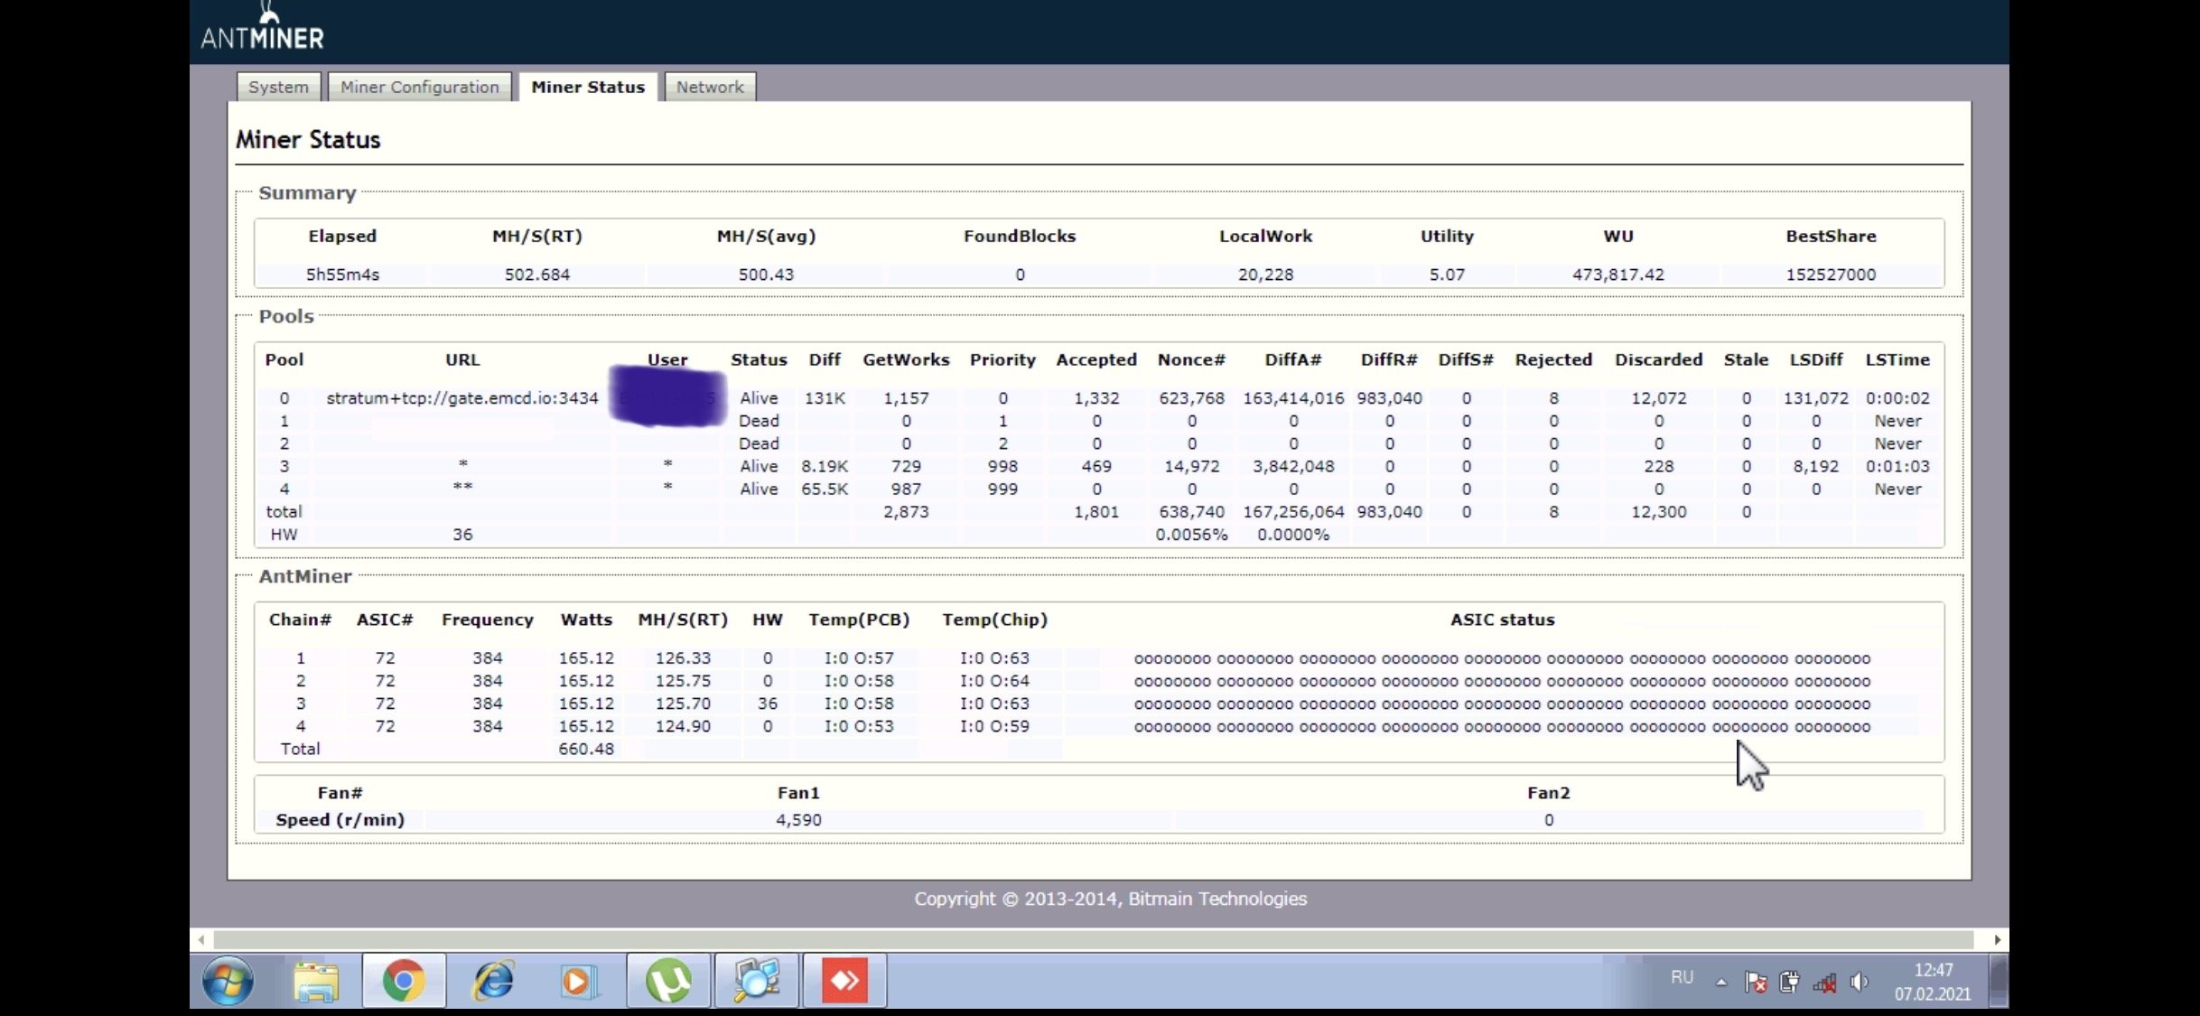
Task: Open the clock showing 12:47
Action: tap(1933, 982)
